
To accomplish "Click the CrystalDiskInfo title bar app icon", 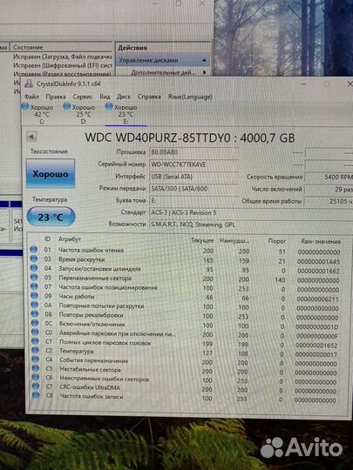I will pos(29,84).
